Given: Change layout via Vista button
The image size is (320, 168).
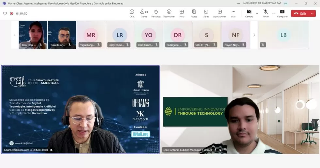Looking at the screenshot, I should tap(182, 13).
